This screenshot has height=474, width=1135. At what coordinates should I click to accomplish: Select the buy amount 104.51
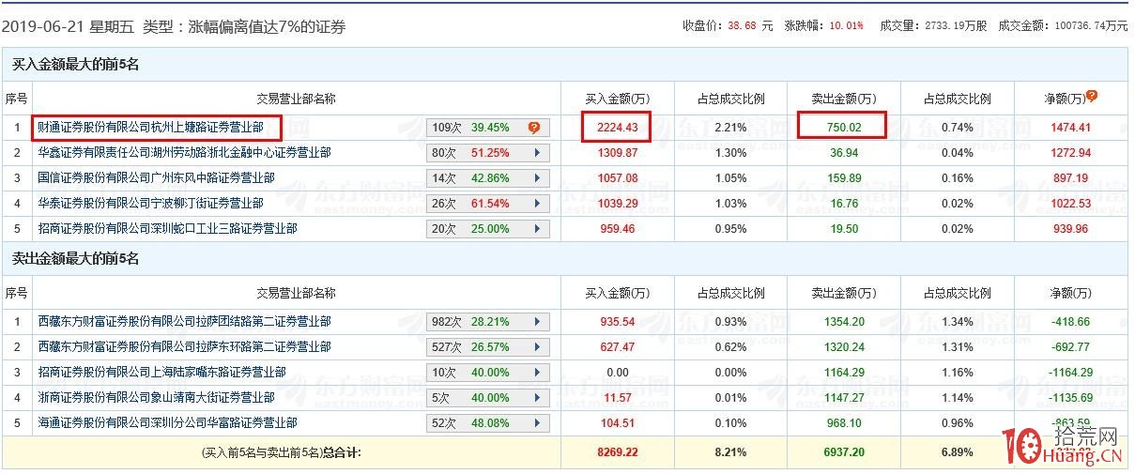[x=617, y=423]
